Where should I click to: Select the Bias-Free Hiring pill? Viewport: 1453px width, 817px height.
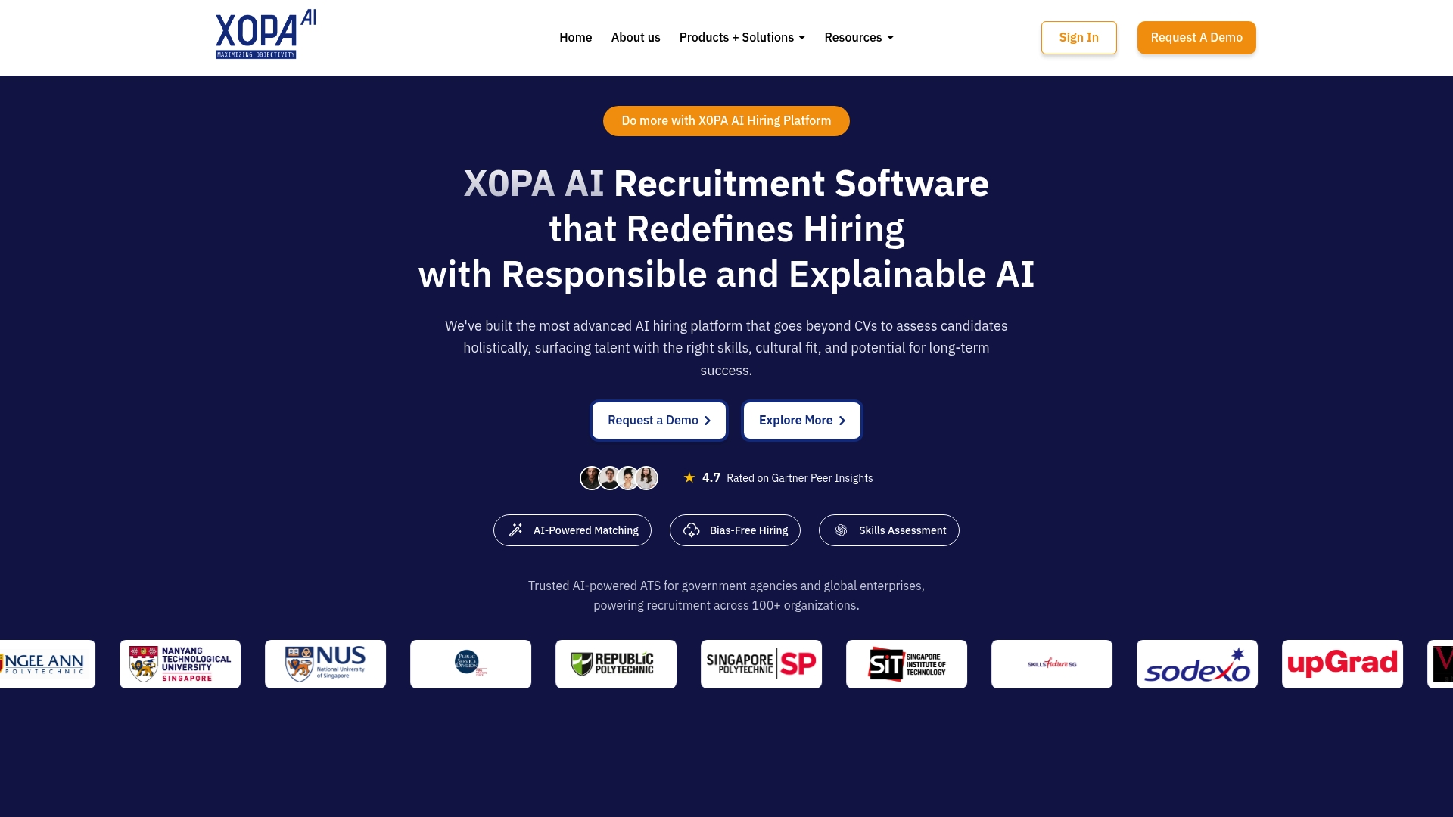(735, 530)
